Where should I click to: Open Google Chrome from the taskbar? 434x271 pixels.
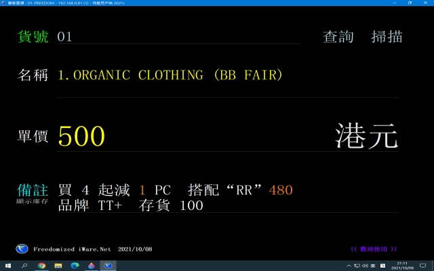tap(41, 266)
